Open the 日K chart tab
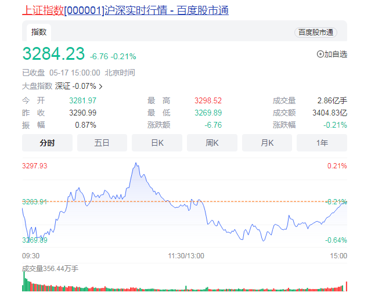This screenshot has width=371, height=296. (x=157, y=143)
